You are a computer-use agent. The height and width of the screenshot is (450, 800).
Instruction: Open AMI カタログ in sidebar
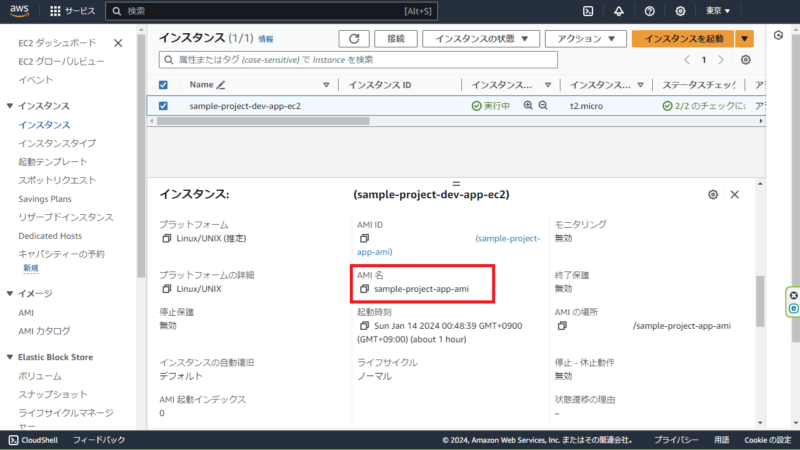(x=44, y=331)
